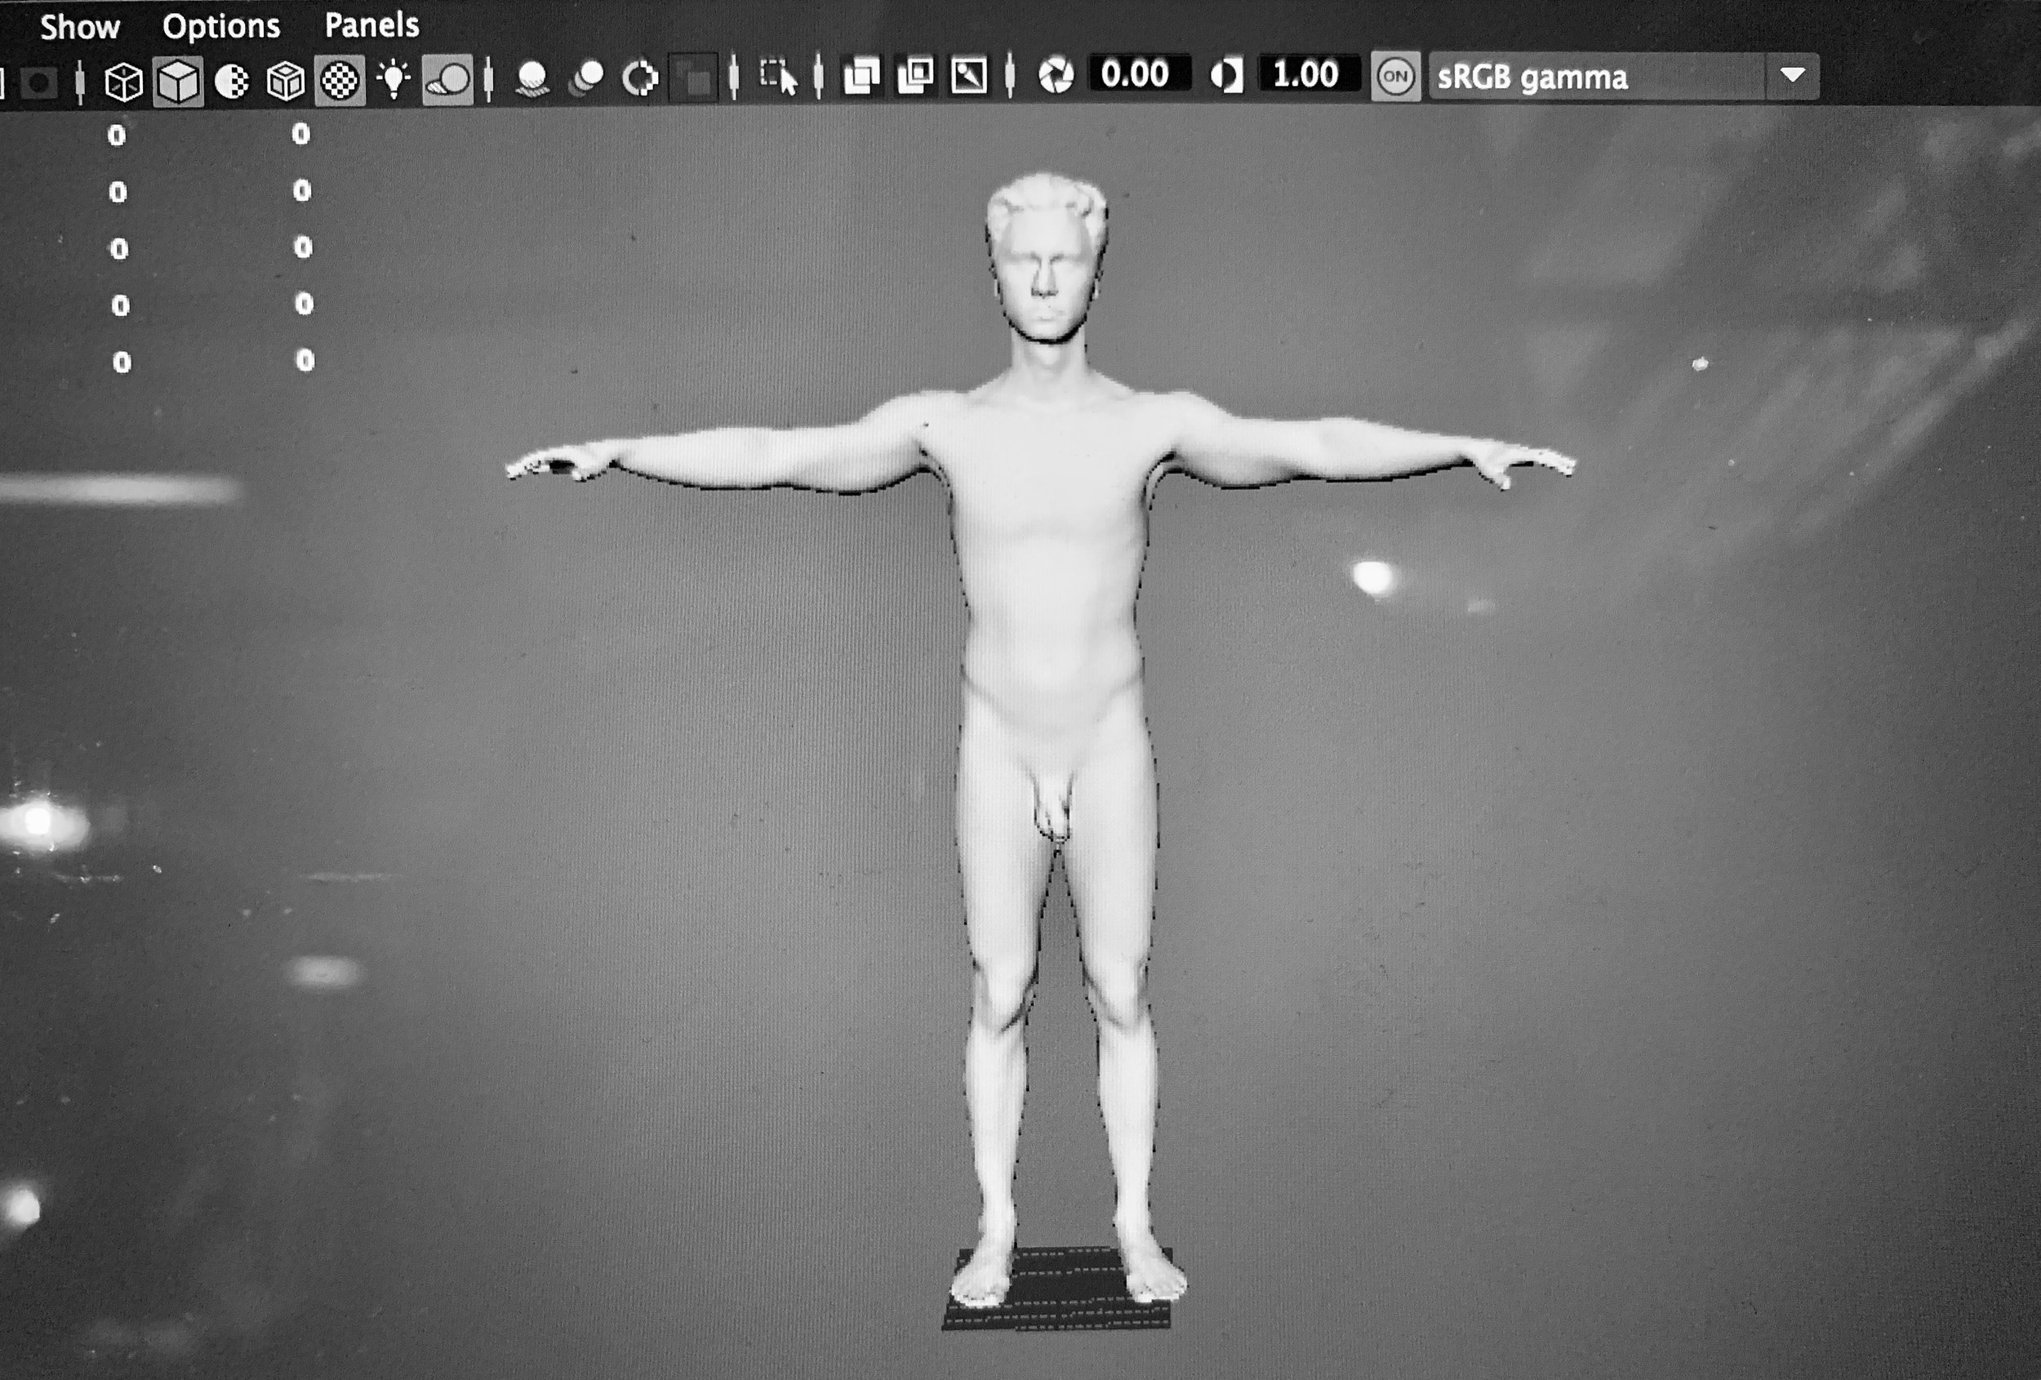This screenshot has height=1380, width=2041.
Task: Edit the exposure value 0.00 field
Action: click(1138, 73)
